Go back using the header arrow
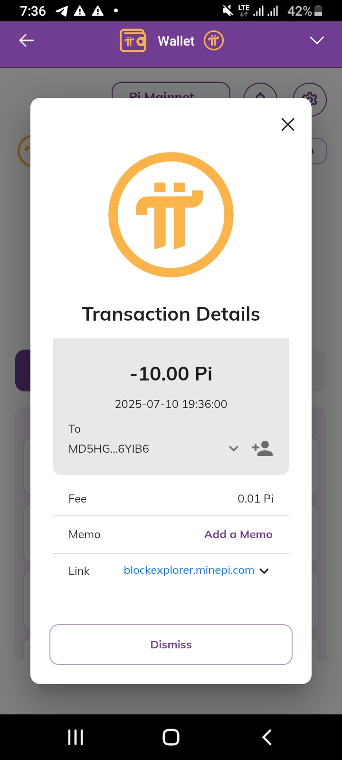 pos(27,40)
